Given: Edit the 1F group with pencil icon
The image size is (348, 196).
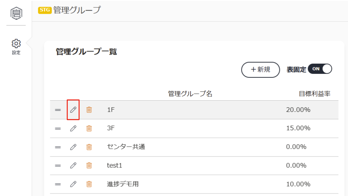Looking at the screenshot, I should click(x=73, y=109).
